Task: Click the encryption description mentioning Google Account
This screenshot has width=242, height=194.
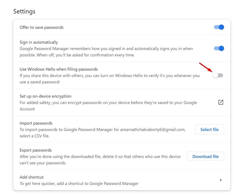Action: (x=108, y=105)
